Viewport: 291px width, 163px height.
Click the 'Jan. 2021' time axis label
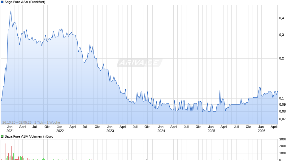10,129
